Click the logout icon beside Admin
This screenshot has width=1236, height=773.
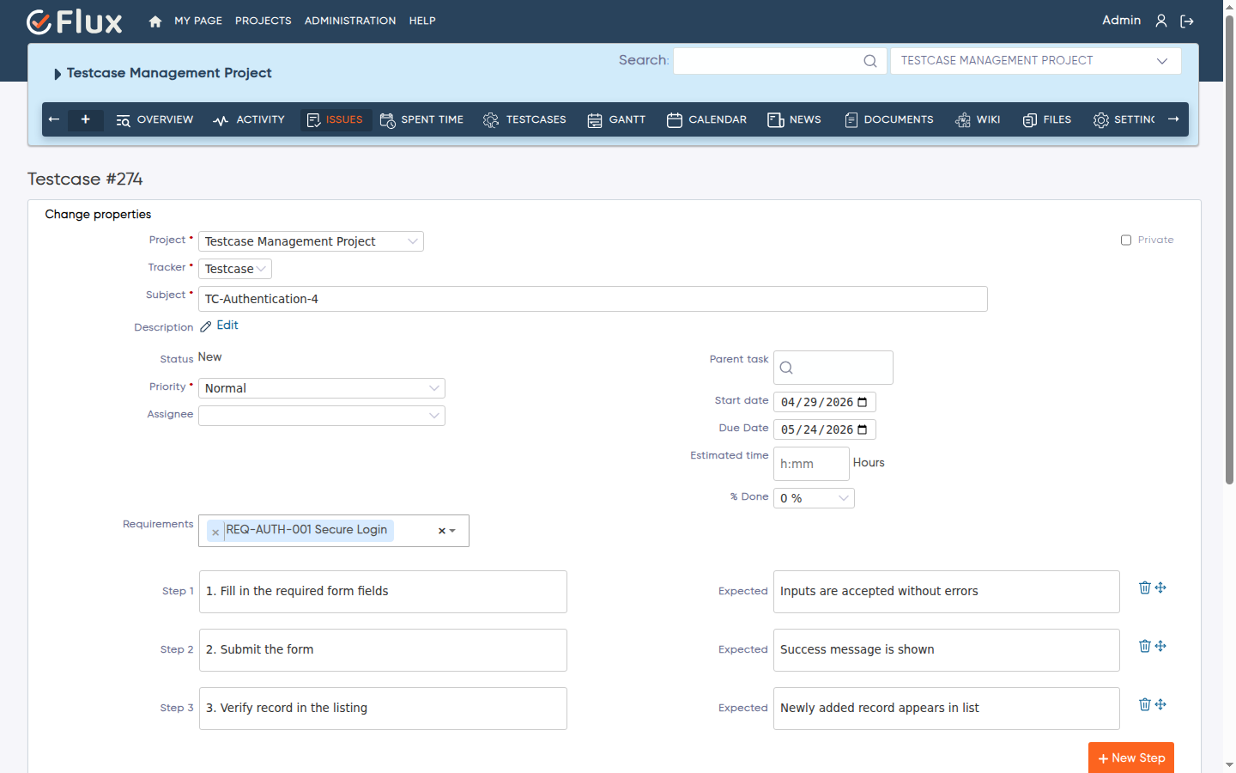(x=1187, y=21)
